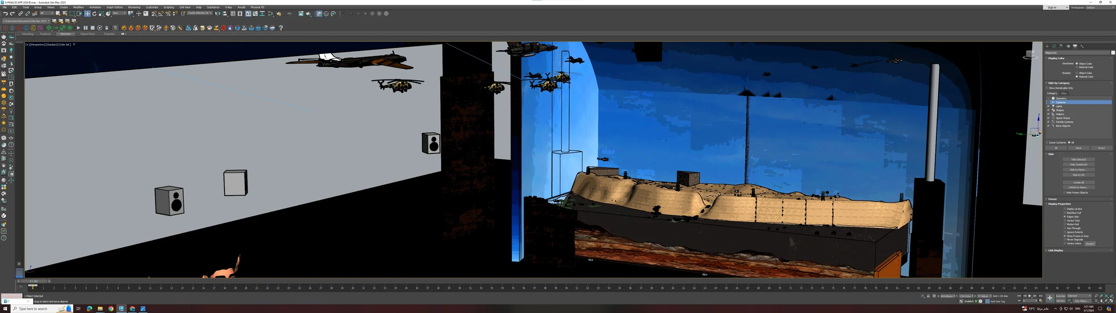Click the Play Animation button

tap(1030, 296)
